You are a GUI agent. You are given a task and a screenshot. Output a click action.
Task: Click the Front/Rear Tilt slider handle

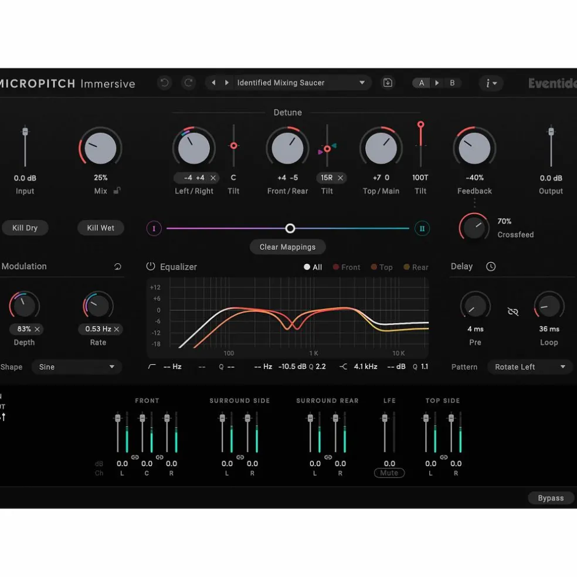tap(327, 149)
